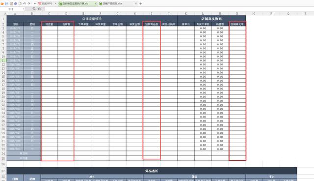Click the 店铺流量情况 merged header cell
This screenshot has width=314, height=181.
coord(92,19)
